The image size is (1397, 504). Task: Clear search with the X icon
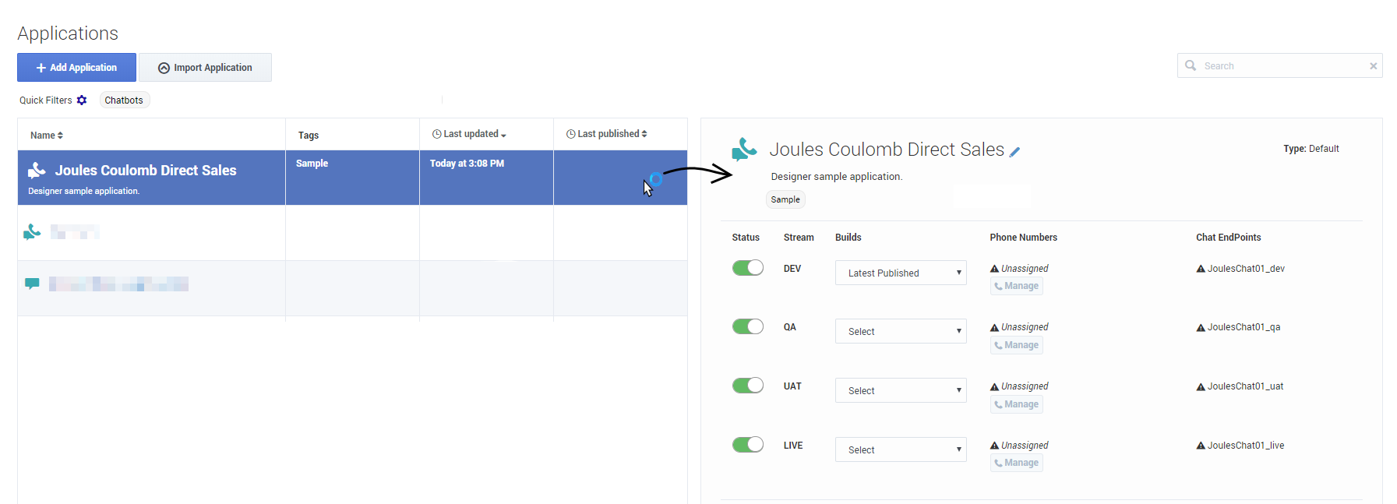(1373, 66)
